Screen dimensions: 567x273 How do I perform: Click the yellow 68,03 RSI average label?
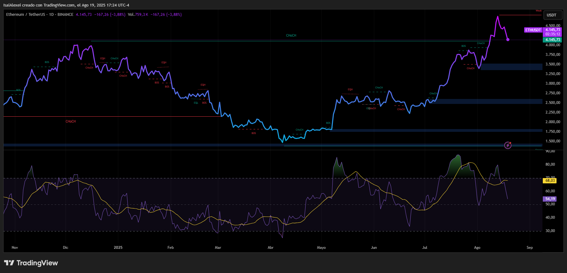[550, 181]
